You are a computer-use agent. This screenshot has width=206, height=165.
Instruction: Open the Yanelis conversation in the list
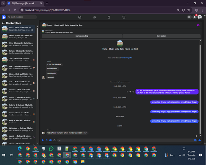coord(18,37)
